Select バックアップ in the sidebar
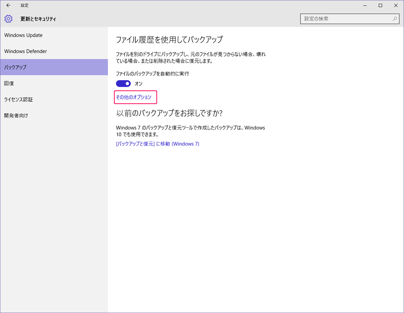Viewport: 404px width, 313px height. coord(54,67)
